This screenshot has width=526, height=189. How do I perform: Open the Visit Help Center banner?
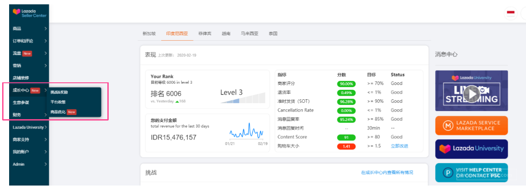tap(471, 173)
